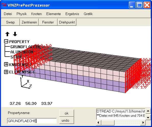Expand the KNOTENSET tree node
152x127 pixels.
[6, 64]
